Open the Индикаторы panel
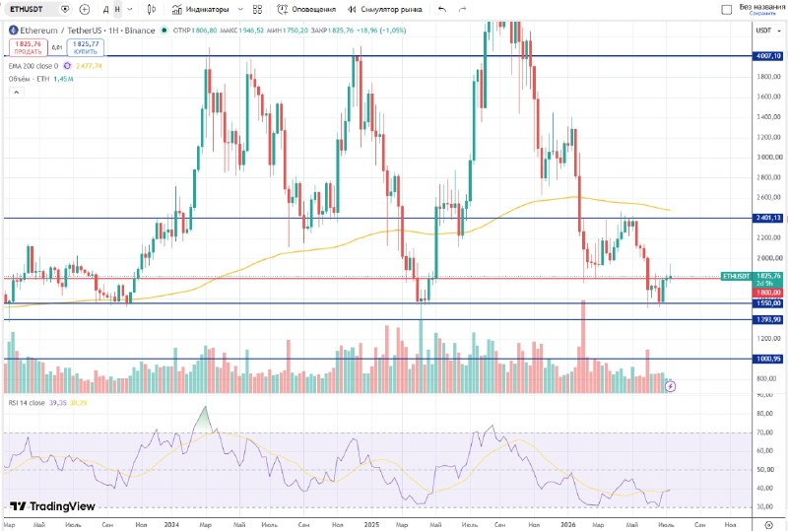Screen dimensions: 788x531 click(x=200, y=9)
